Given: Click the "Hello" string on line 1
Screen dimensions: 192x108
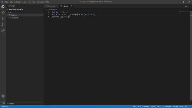Looking at the screenshot, I should tap(65, 12).
